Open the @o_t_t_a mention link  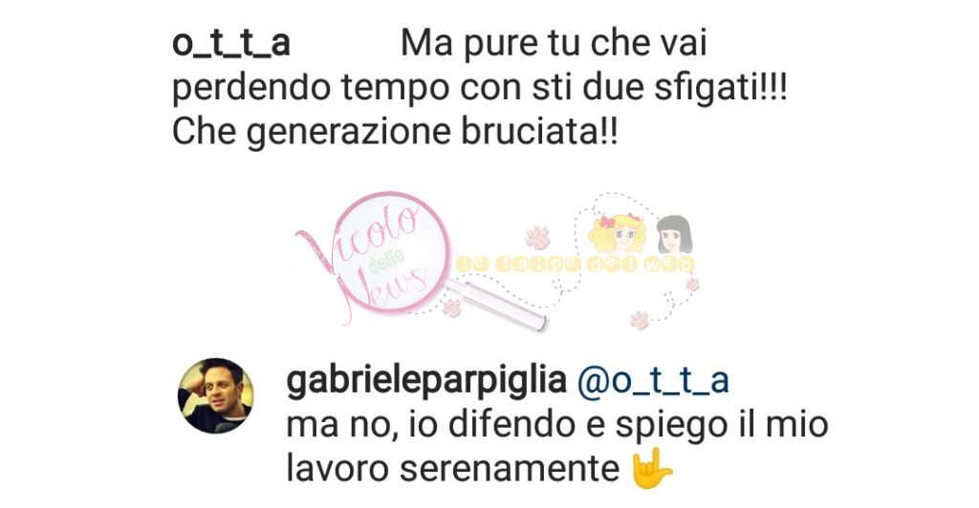(x=653, y=380)
